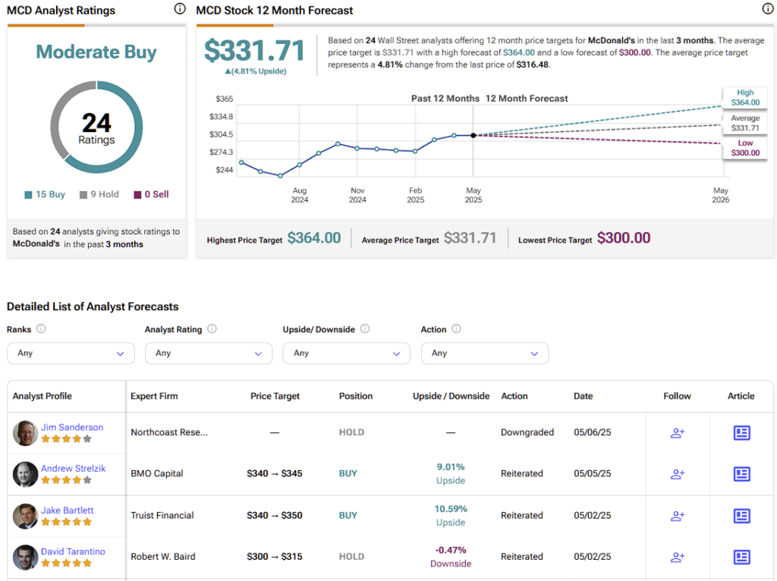This screenshot has width=777, height=581.
Task: Open the article for David Tarantino's rating
Action: pos(741,557)
